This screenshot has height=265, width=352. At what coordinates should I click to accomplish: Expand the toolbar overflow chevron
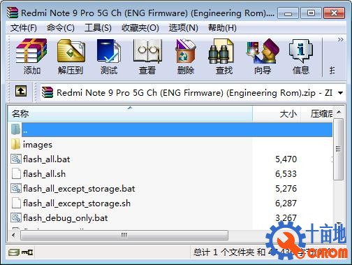tap(341, 40)
